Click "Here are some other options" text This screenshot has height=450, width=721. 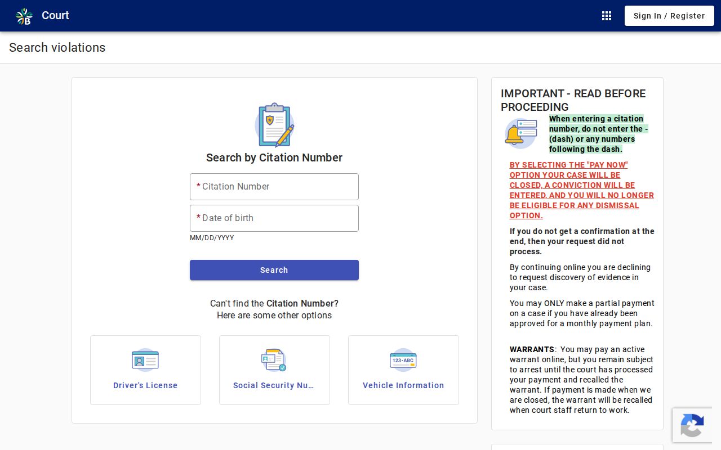[274, 315]
